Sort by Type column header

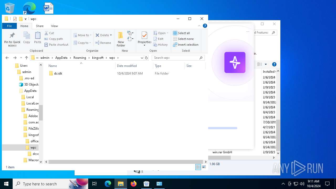169,66
